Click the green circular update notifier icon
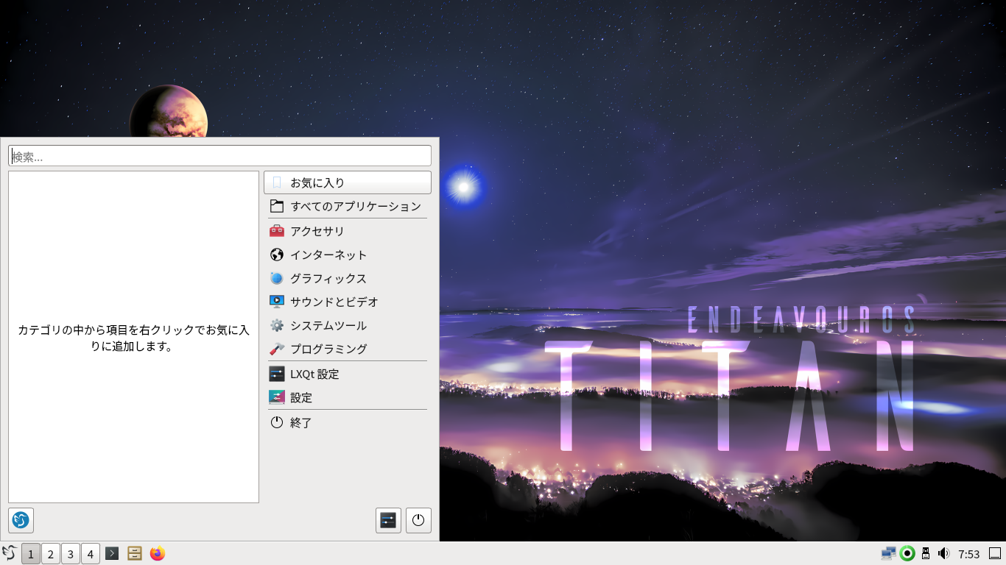 point(907,553)
